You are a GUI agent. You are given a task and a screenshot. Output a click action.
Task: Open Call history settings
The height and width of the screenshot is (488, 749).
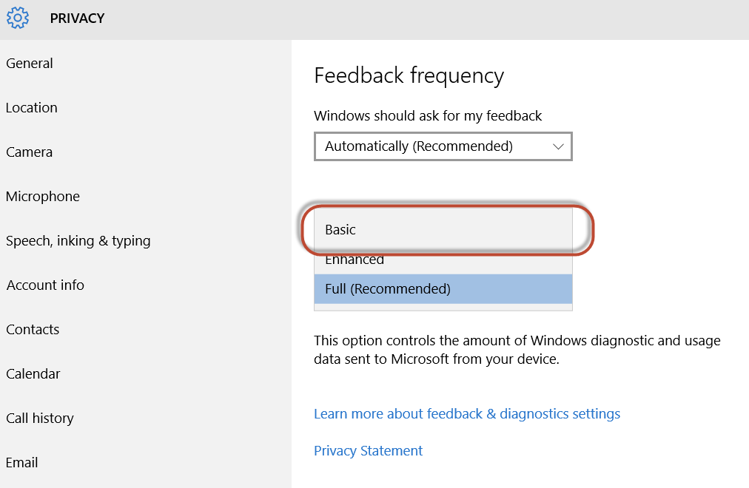40,418
